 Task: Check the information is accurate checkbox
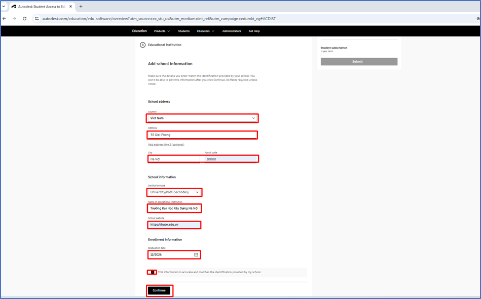pyautogui.click(x=152, y=272)
